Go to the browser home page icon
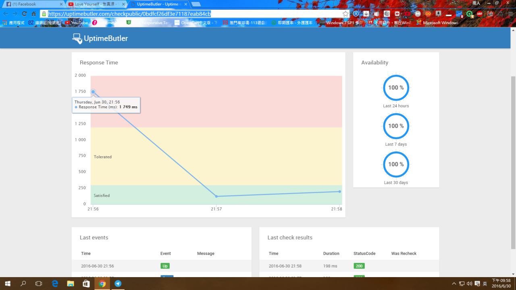516x290 pixels. pyautogui.click(x=34, y=14)
